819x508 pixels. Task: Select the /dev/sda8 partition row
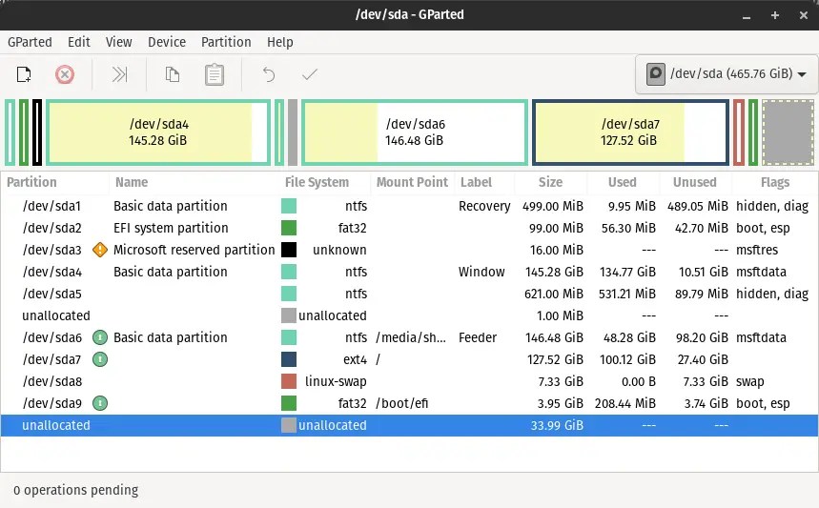click(x=410, y=381)
